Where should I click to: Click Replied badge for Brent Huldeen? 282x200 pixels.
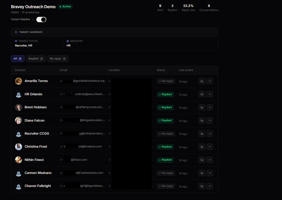(165, 108)
